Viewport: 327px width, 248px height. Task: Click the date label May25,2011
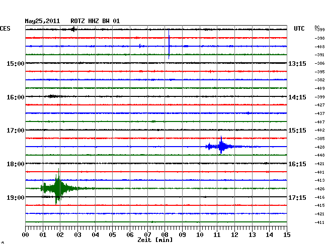pos(42,21)
